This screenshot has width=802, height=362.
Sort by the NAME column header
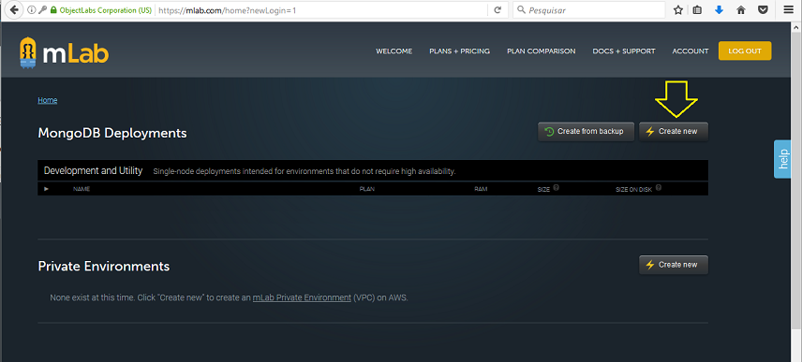point(82,189)
